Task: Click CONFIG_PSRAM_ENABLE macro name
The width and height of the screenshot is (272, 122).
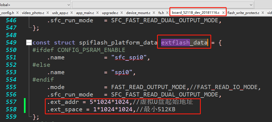Action: point(91,50)
